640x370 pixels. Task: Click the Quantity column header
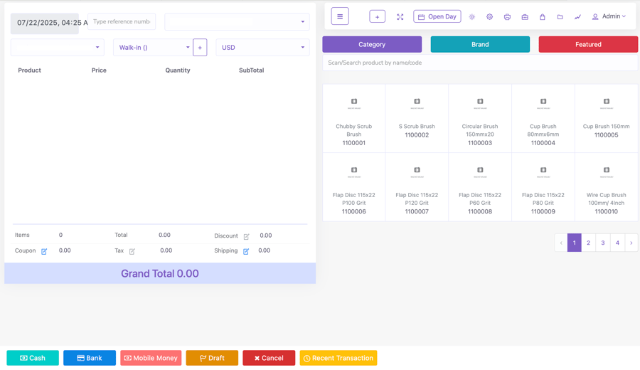[178, 70]
